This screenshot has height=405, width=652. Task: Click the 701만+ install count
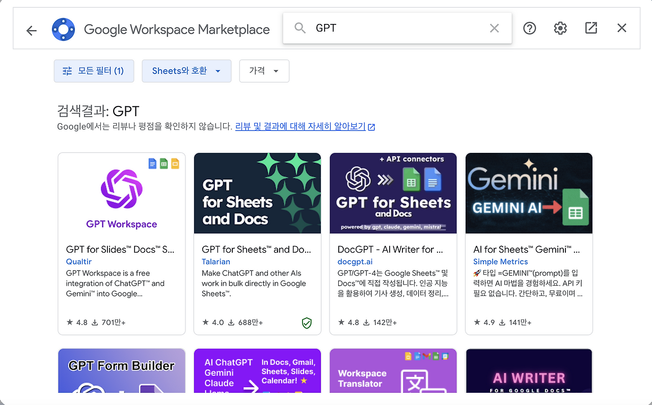[x=108, y=322]
